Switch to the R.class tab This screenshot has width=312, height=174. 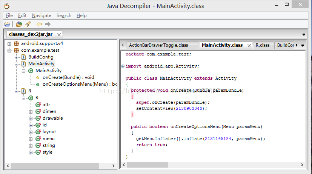262,45
